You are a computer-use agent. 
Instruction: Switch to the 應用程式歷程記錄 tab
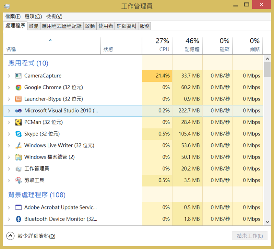click(x=62, y=26)
